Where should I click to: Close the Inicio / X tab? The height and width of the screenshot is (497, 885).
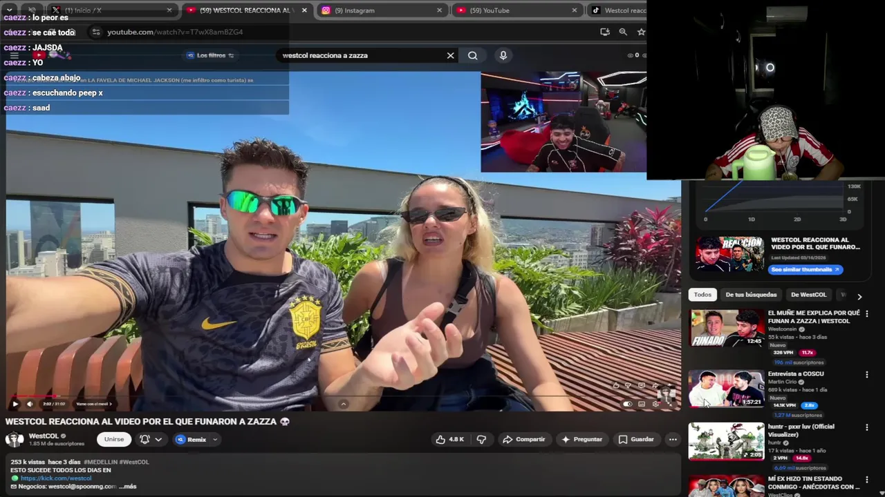169,10
